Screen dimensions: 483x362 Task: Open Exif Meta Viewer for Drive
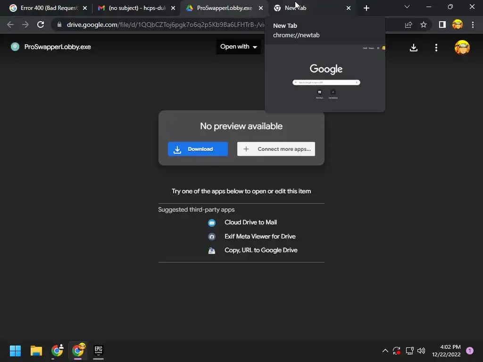pos(260,237)
